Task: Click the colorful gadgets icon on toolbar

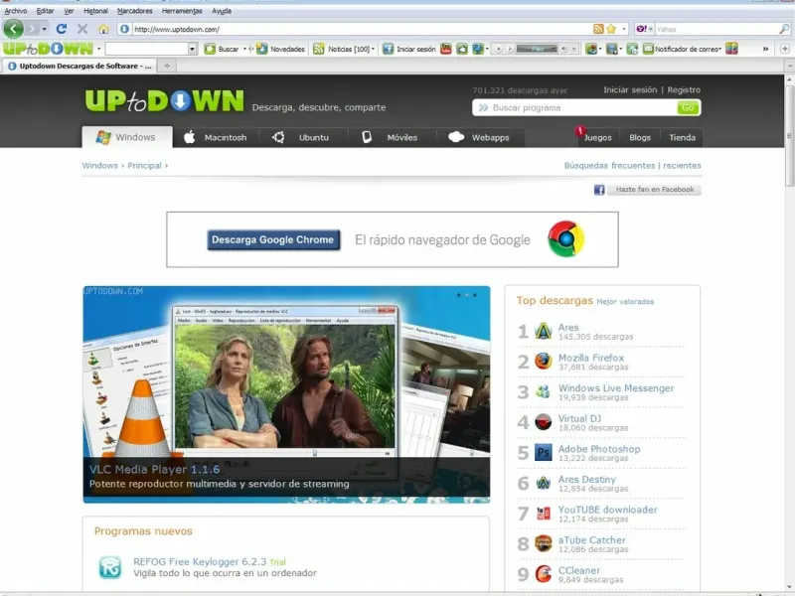Action: (731, 49)
